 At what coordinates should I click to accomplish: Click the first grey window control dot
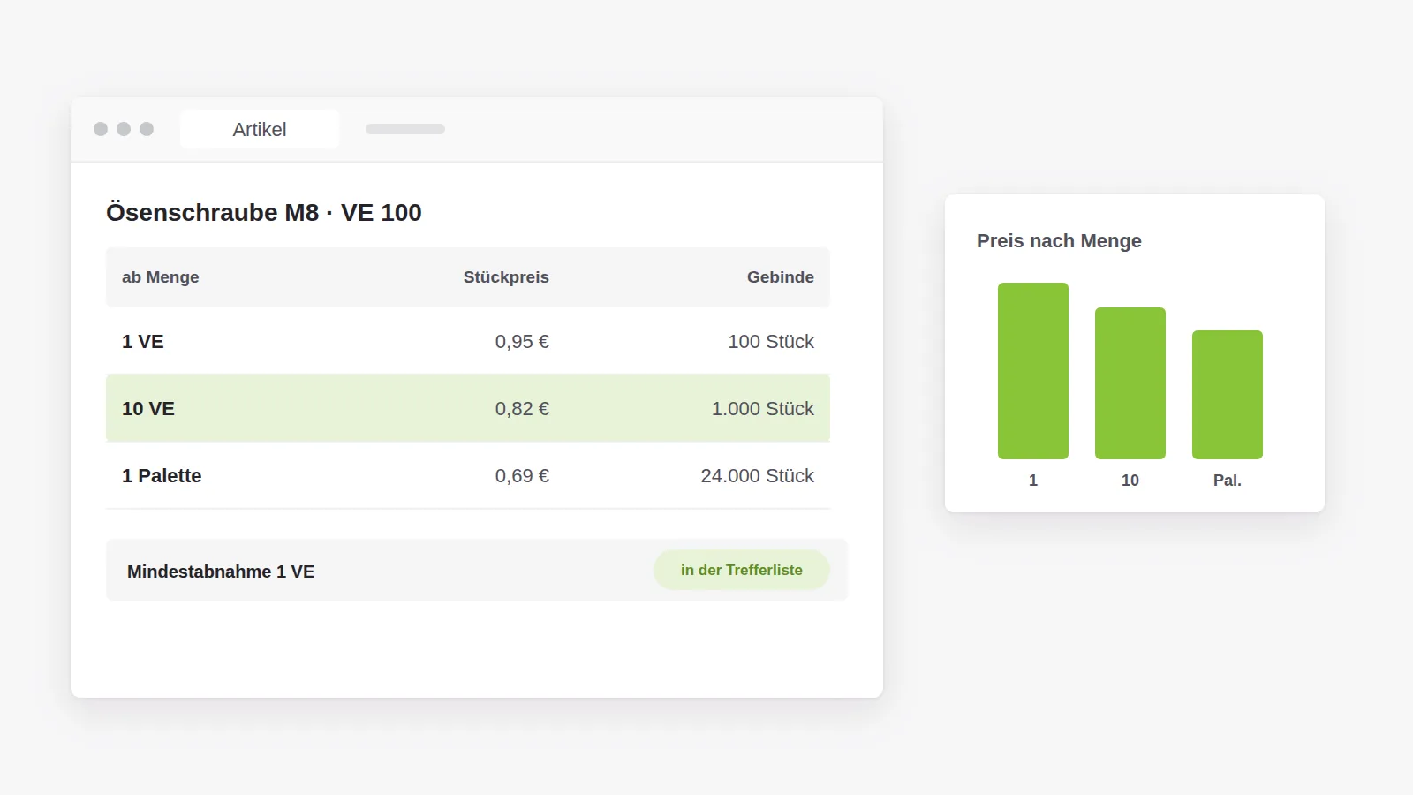(101, 129)
